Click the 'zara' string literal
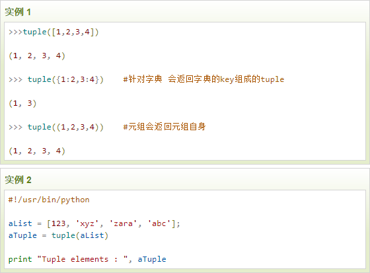Image resolution: width=370 pixels, height=273 pixels. click(123, 223)
